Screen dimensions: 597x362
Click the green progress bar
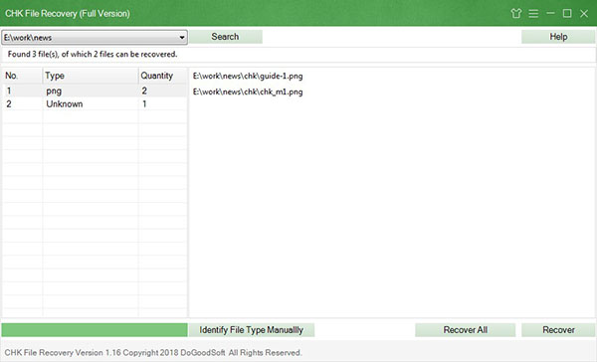(x=95, y=329)
